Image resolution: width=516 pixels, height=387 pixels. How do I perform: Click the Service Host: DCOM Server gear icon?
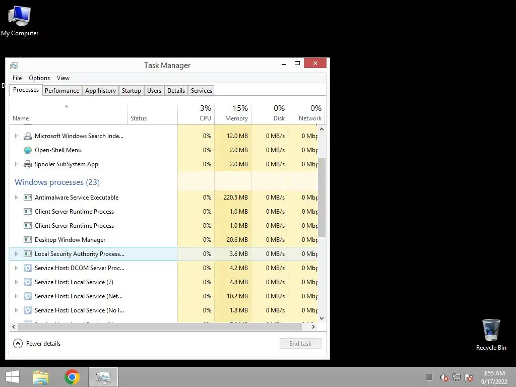click(x=28, y=268)
